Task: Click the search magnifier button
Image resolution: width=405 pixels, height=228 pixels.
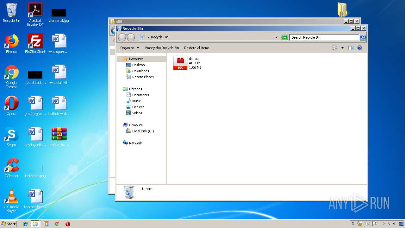Action: coord(363,37)
